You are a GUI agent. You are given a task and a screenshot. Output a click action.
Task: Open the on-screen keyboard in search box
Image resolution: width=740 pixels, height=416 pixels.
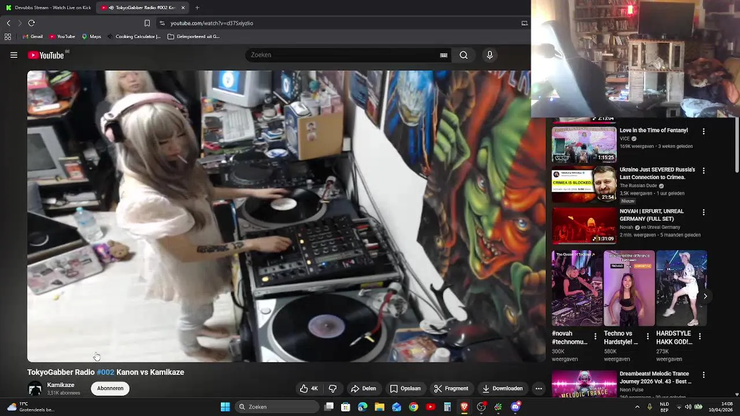tap(443, 55)
